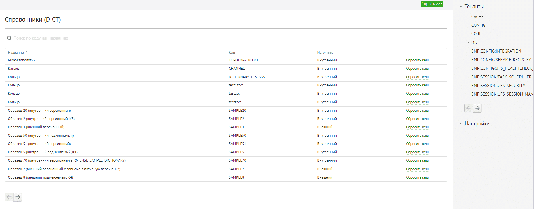The height and width of the screenshot is (209, 534).
Task: Click next arrow under tenants list
Action: [477, 108]
